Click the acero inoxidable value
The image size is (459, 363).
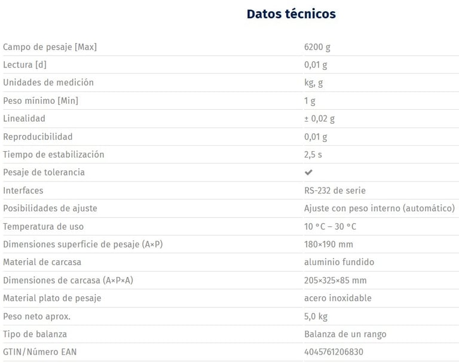click(338, 298)
